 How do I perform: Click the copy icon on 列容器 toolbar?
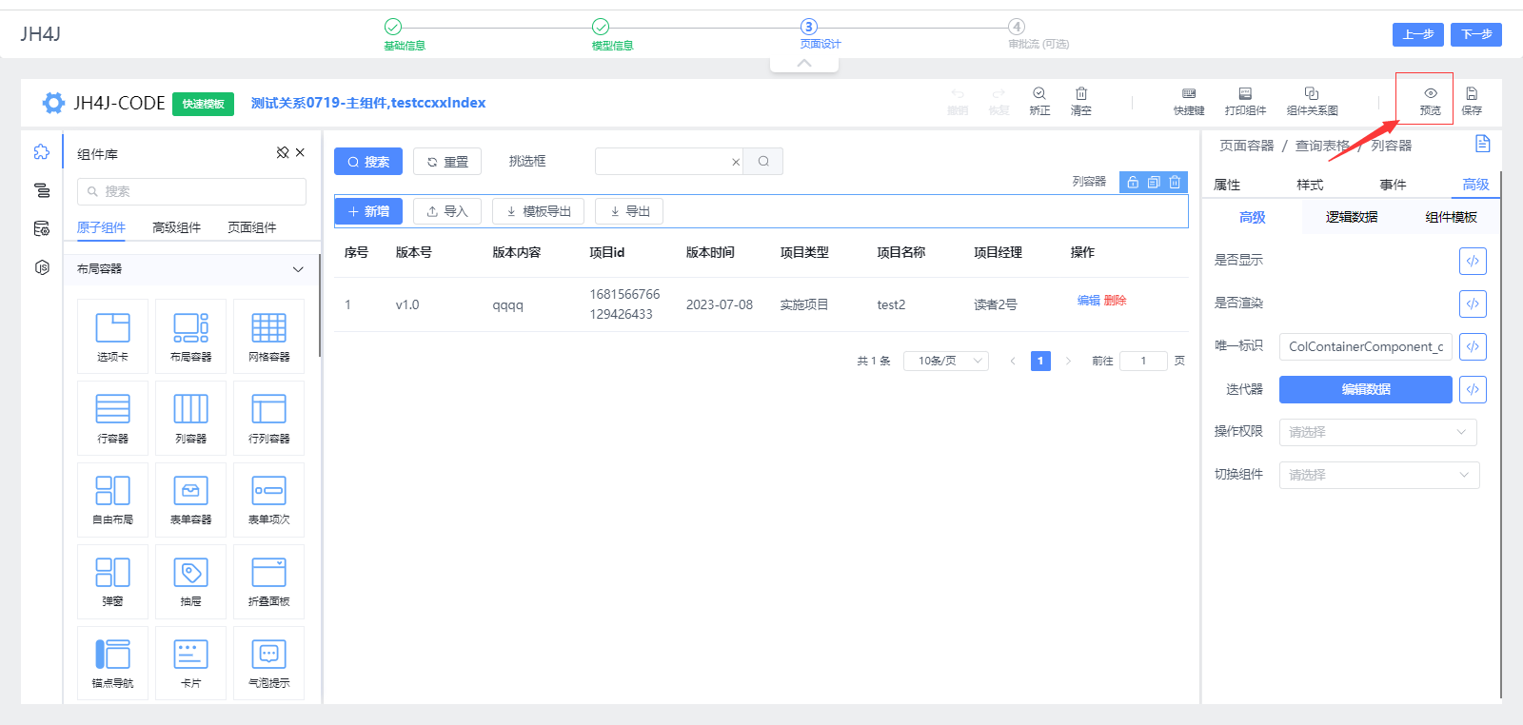tap(1154, 182)
